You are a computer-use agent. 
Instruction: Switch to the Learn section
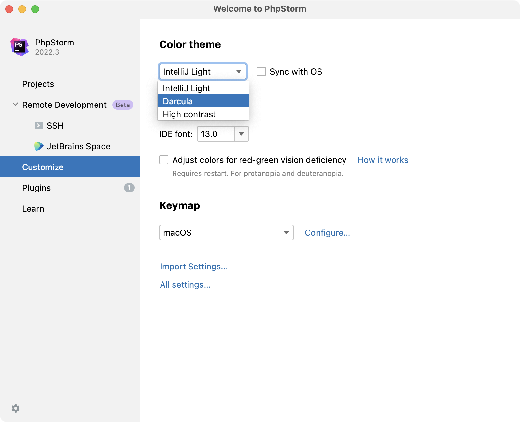click(33, 209)
